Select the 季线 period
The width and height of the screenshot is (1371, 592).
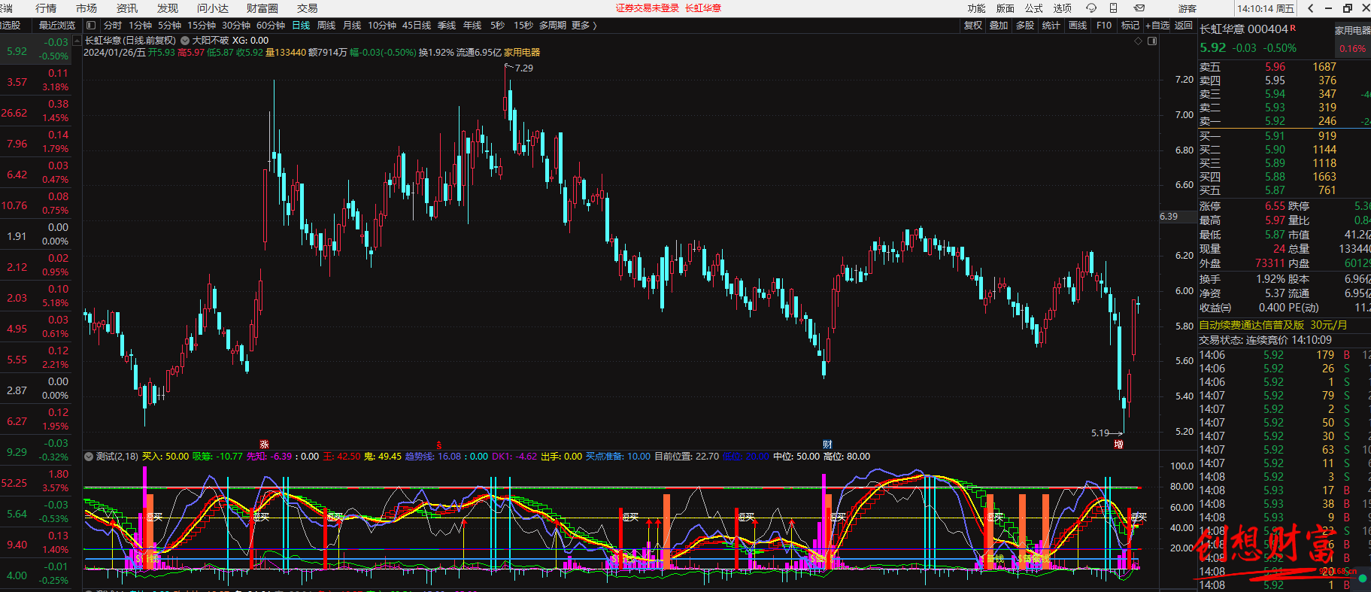[x=447, y=26]
